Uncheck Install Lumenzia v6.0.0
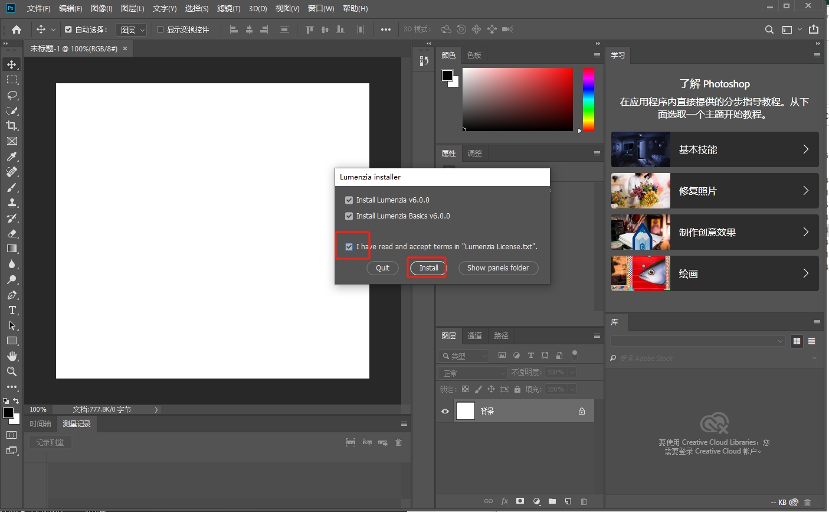829x512 pixels. point(349,200)
